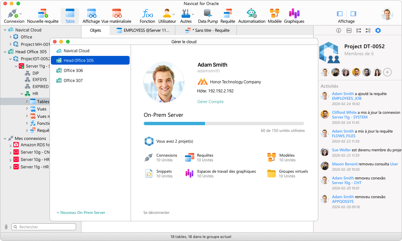Click Snippets units item icon

click(149, 173)
